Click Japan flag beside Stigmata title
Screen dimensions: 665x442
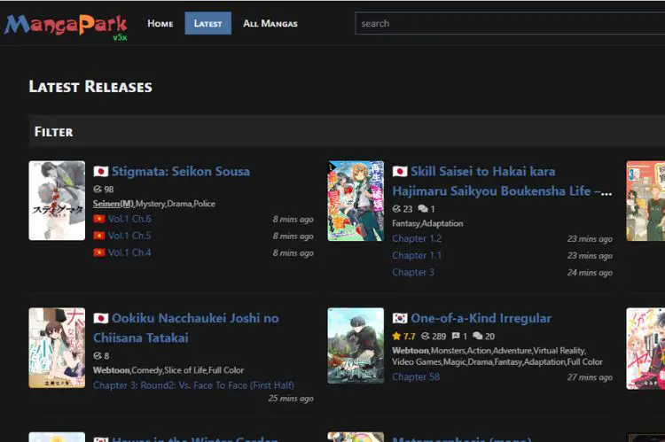(x=101, y=171)
